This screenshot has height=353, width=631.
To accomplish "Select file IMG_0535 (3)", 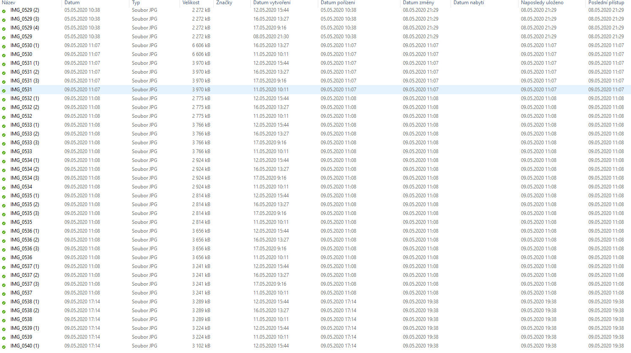I will coord(24,213).
